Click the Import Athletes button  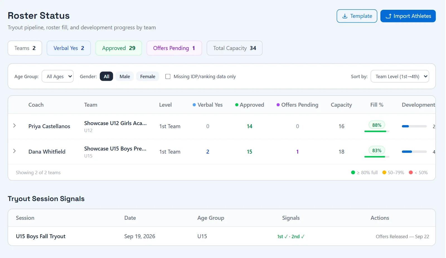click(x=408, y=16)
